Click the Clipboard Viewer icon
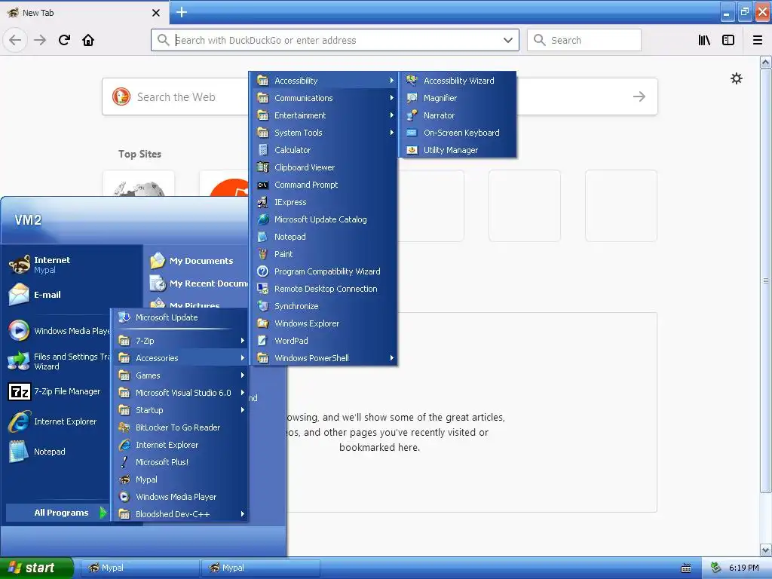772x579 pixels. (263, 167)
